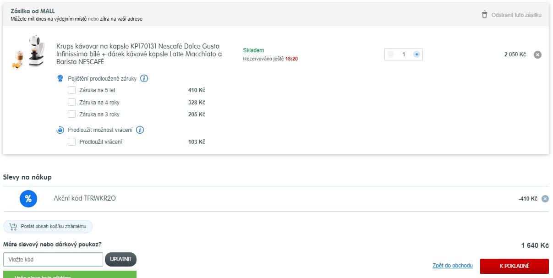Check Záruka na 5 let
The image size is (553, 278).
[71, 90]
